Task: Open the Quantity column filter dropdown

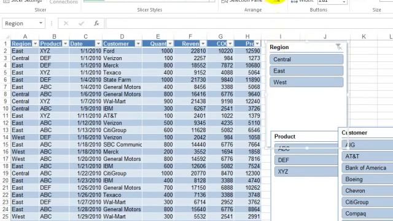Action: coord(170,44)
